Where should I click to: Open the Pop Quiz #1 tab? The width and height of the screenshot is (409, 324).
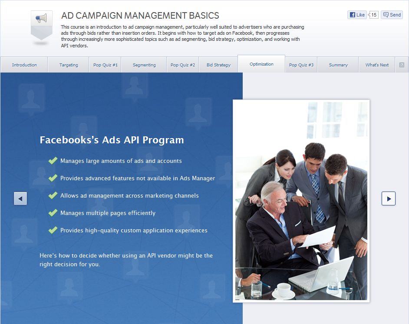[106, 65]
